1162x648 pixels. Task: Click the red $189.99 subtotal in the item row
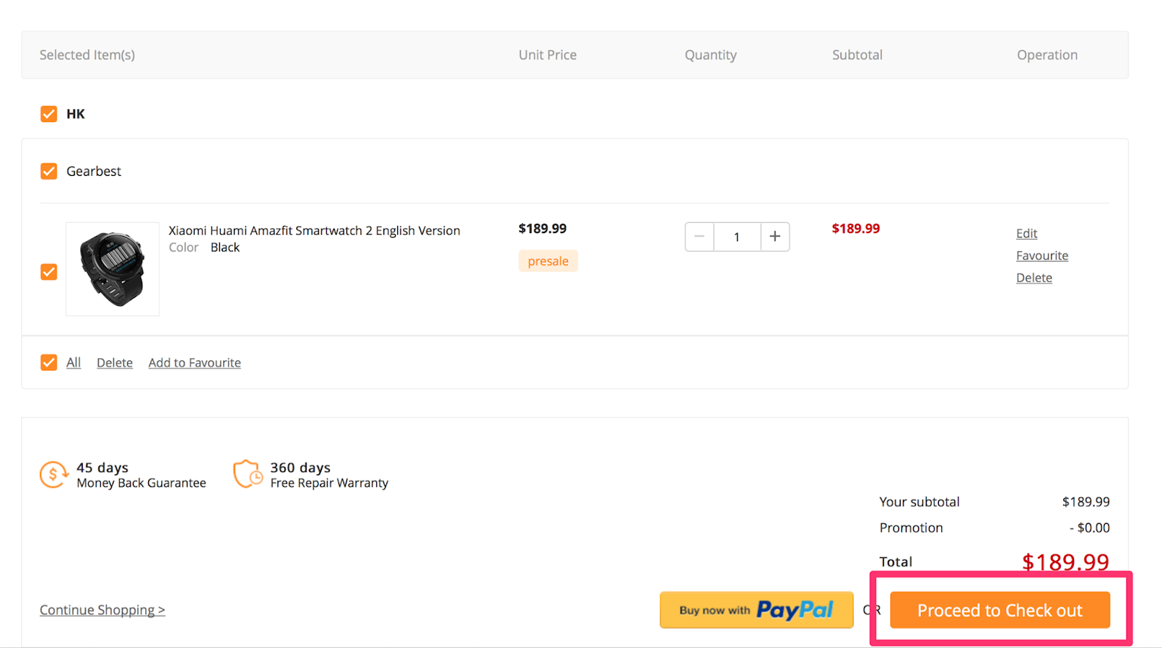pos(856,228)
